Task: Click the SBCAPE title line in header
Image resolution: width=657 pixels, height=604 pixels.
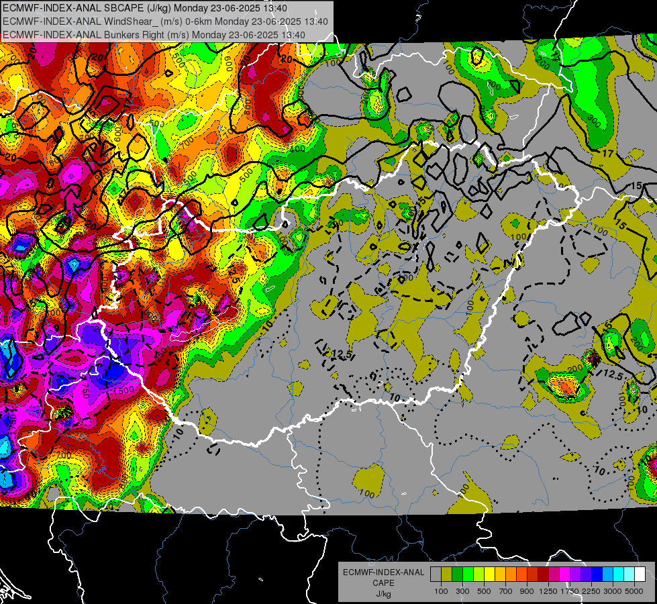Action: point(145,8)
